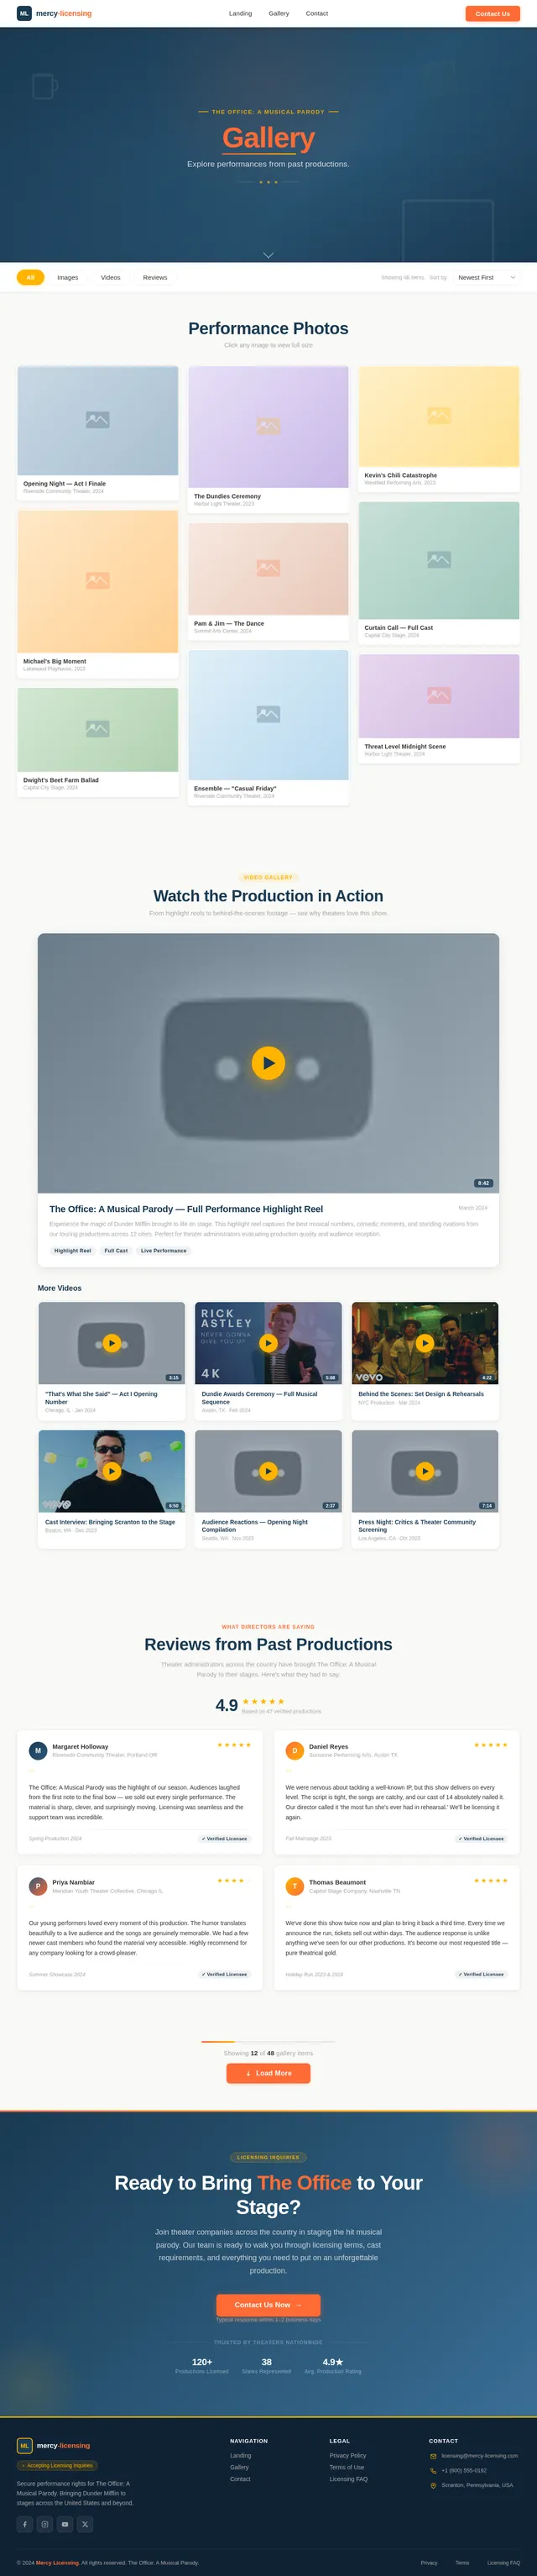
Task: Select the All filter pill
Action: (x=30, y=277)
